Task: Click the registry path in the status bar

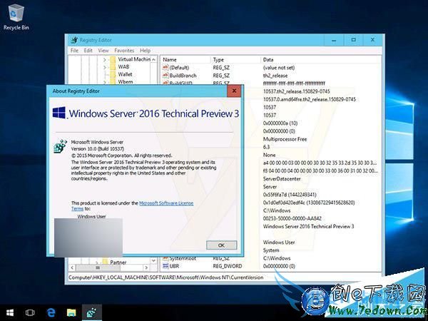Action: click(166, 277)
